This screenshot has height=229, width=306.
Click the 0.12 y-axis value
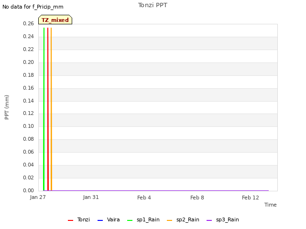(28, 113)
